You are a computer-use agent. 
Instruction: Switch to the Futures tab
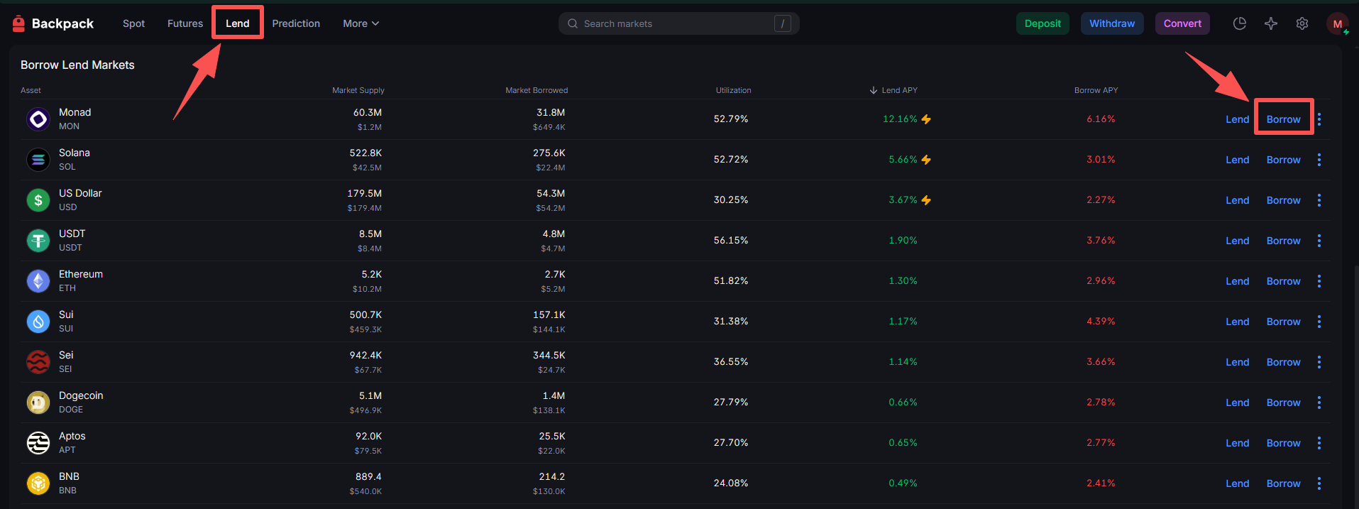185,23
